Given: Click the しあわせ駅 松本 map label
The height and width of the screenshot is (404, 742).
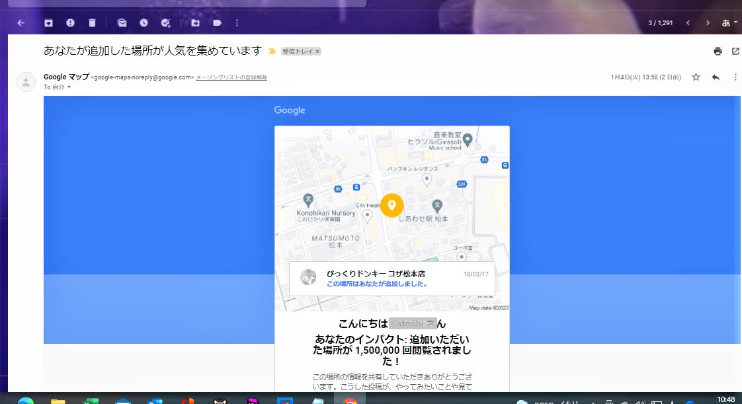Looking at the screenshot, I should click(423, 219).
